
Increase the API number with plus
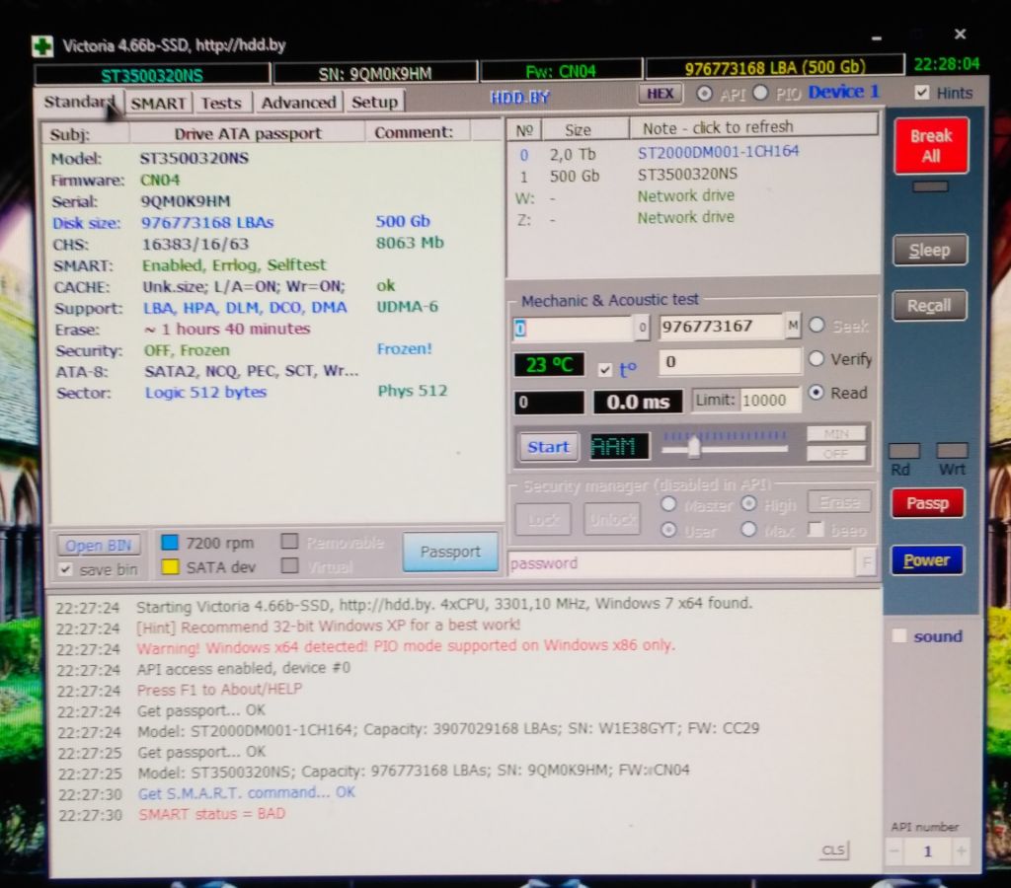click(961, 851)
